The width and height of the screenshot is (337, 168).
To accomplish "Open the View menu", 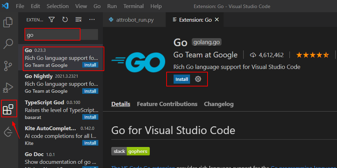I will coord(81,6).
